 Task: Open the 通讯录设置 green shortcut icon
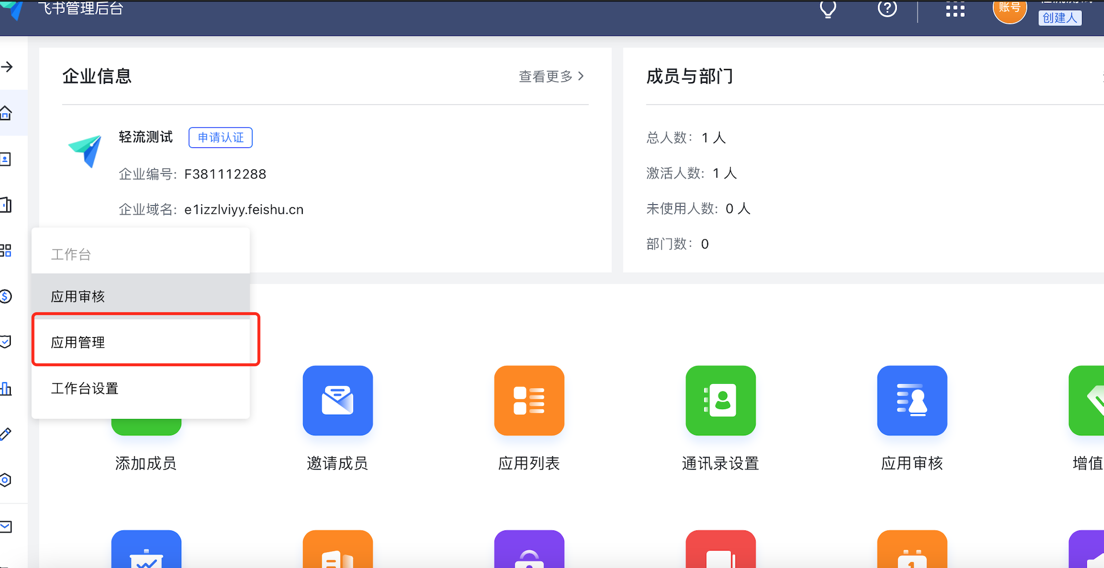pos(720,400)
